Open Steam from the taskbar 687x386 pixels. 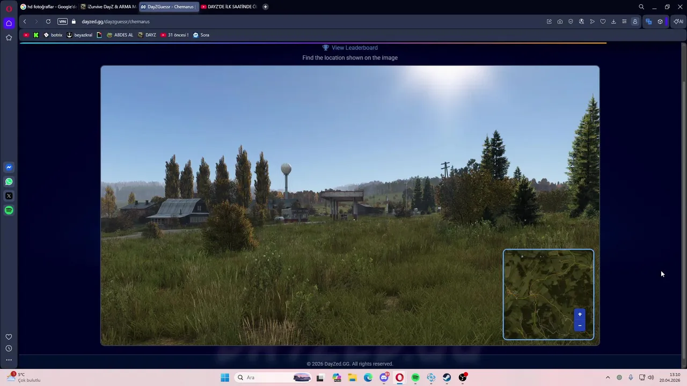447,377
